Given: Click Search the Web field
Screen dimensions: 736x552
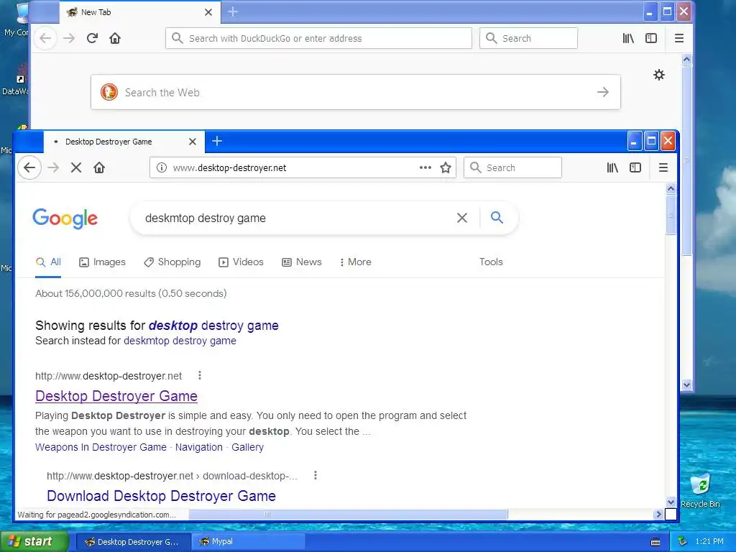Looking at the screenshot, I should point(355,92).
